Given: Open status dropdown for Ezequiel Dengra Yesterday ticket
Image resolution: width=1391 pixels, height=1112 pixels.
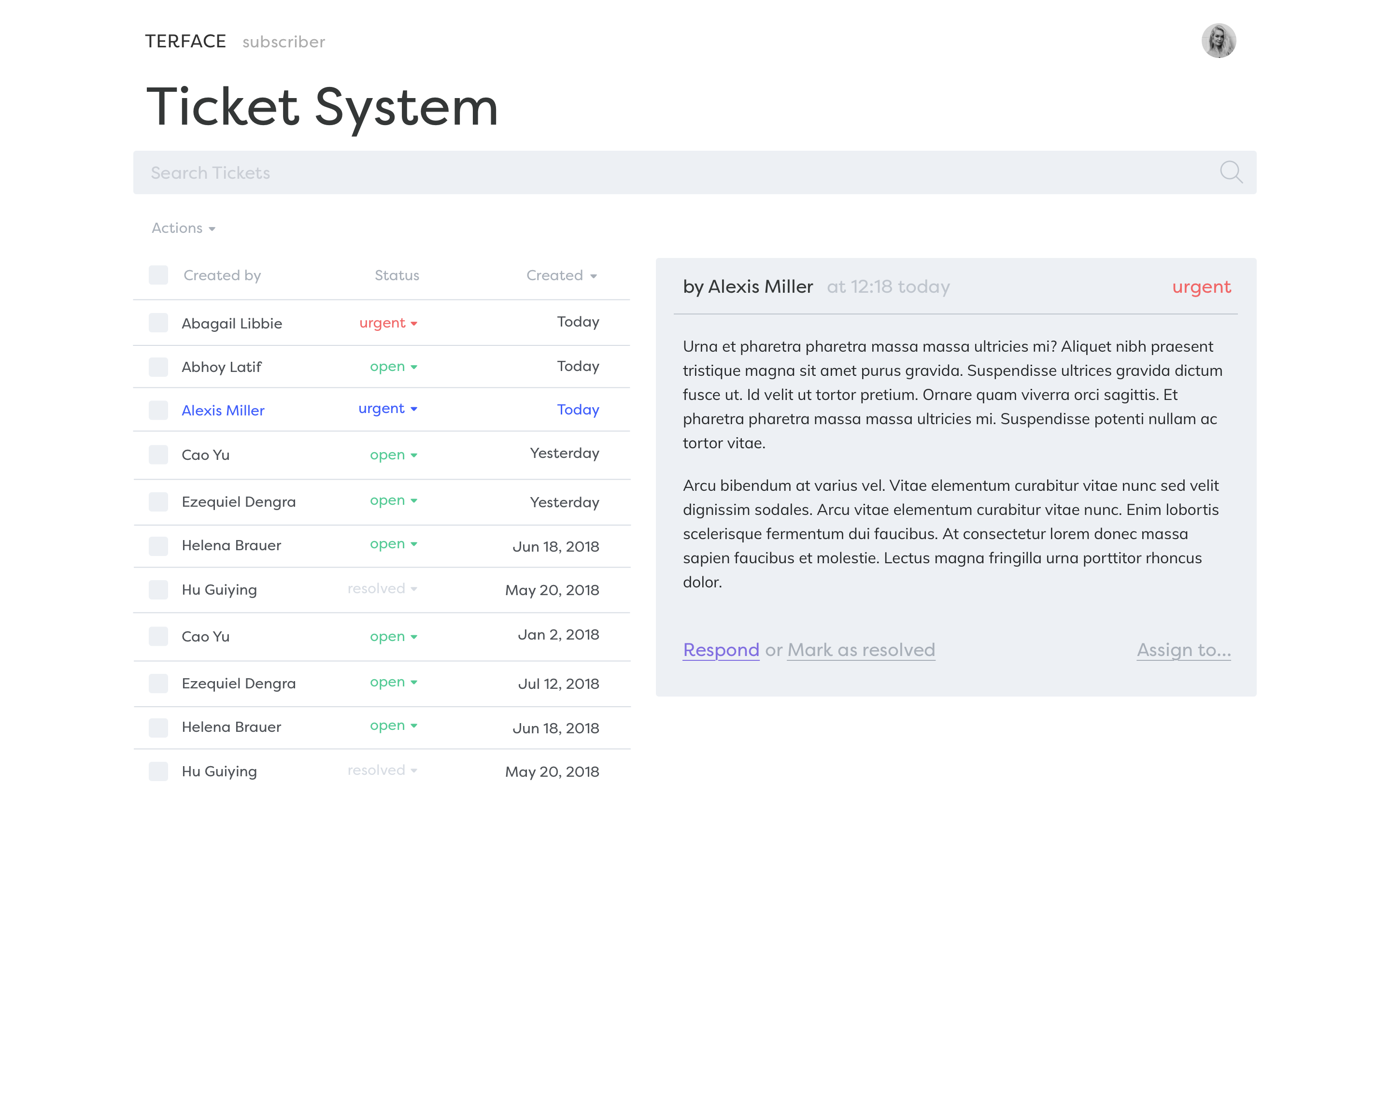Looking at the screenshot, I should (394, 501).
